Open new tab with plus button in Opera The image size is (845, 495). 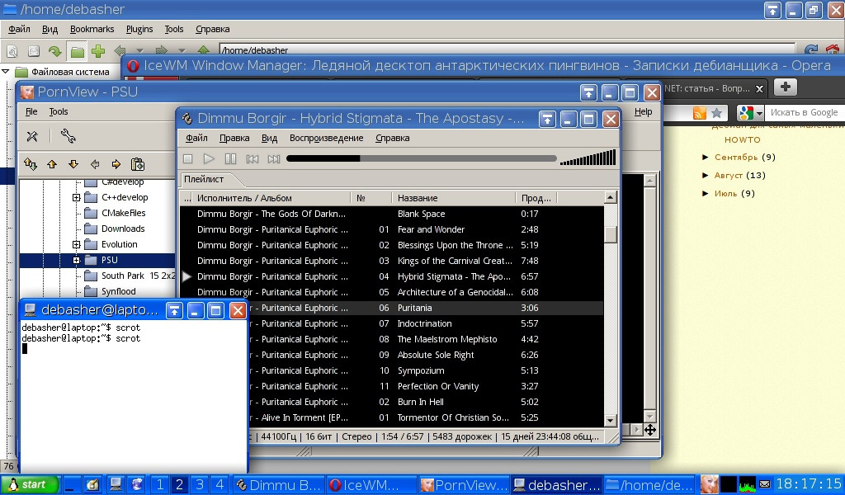(784, 87)
